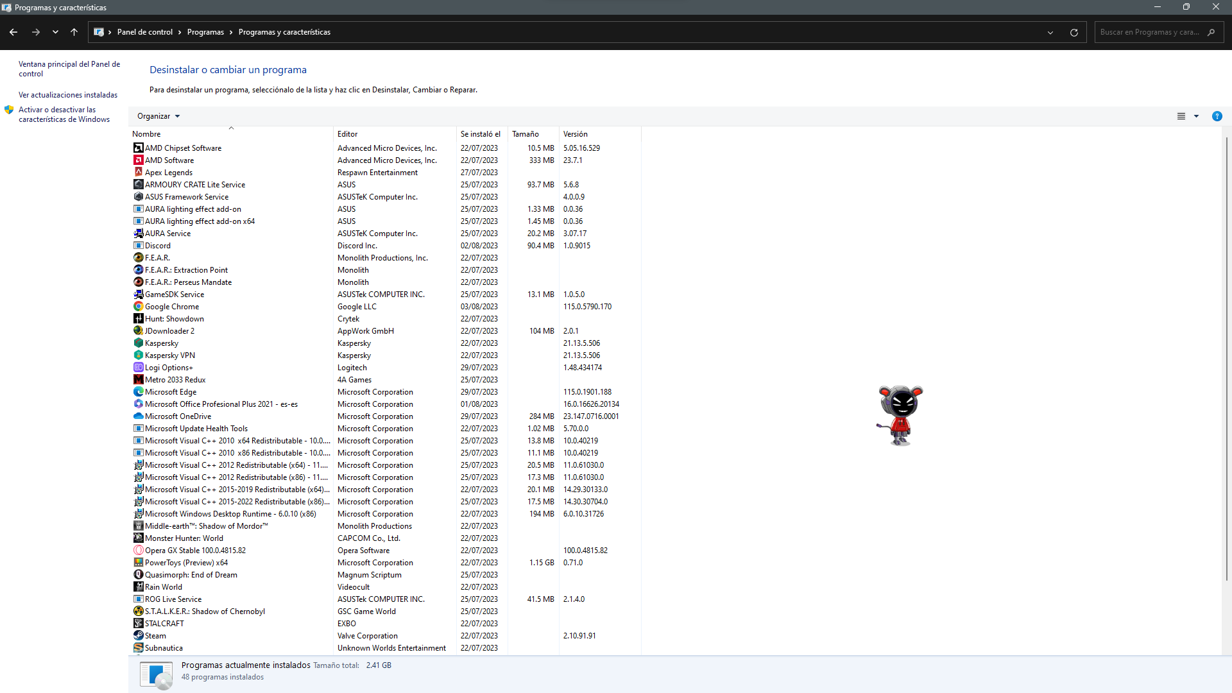Select the S.T.A.L.K.E.R. Shadow of Chernobyl icon
Viewport: 1232px width, 693px height.
138,612
